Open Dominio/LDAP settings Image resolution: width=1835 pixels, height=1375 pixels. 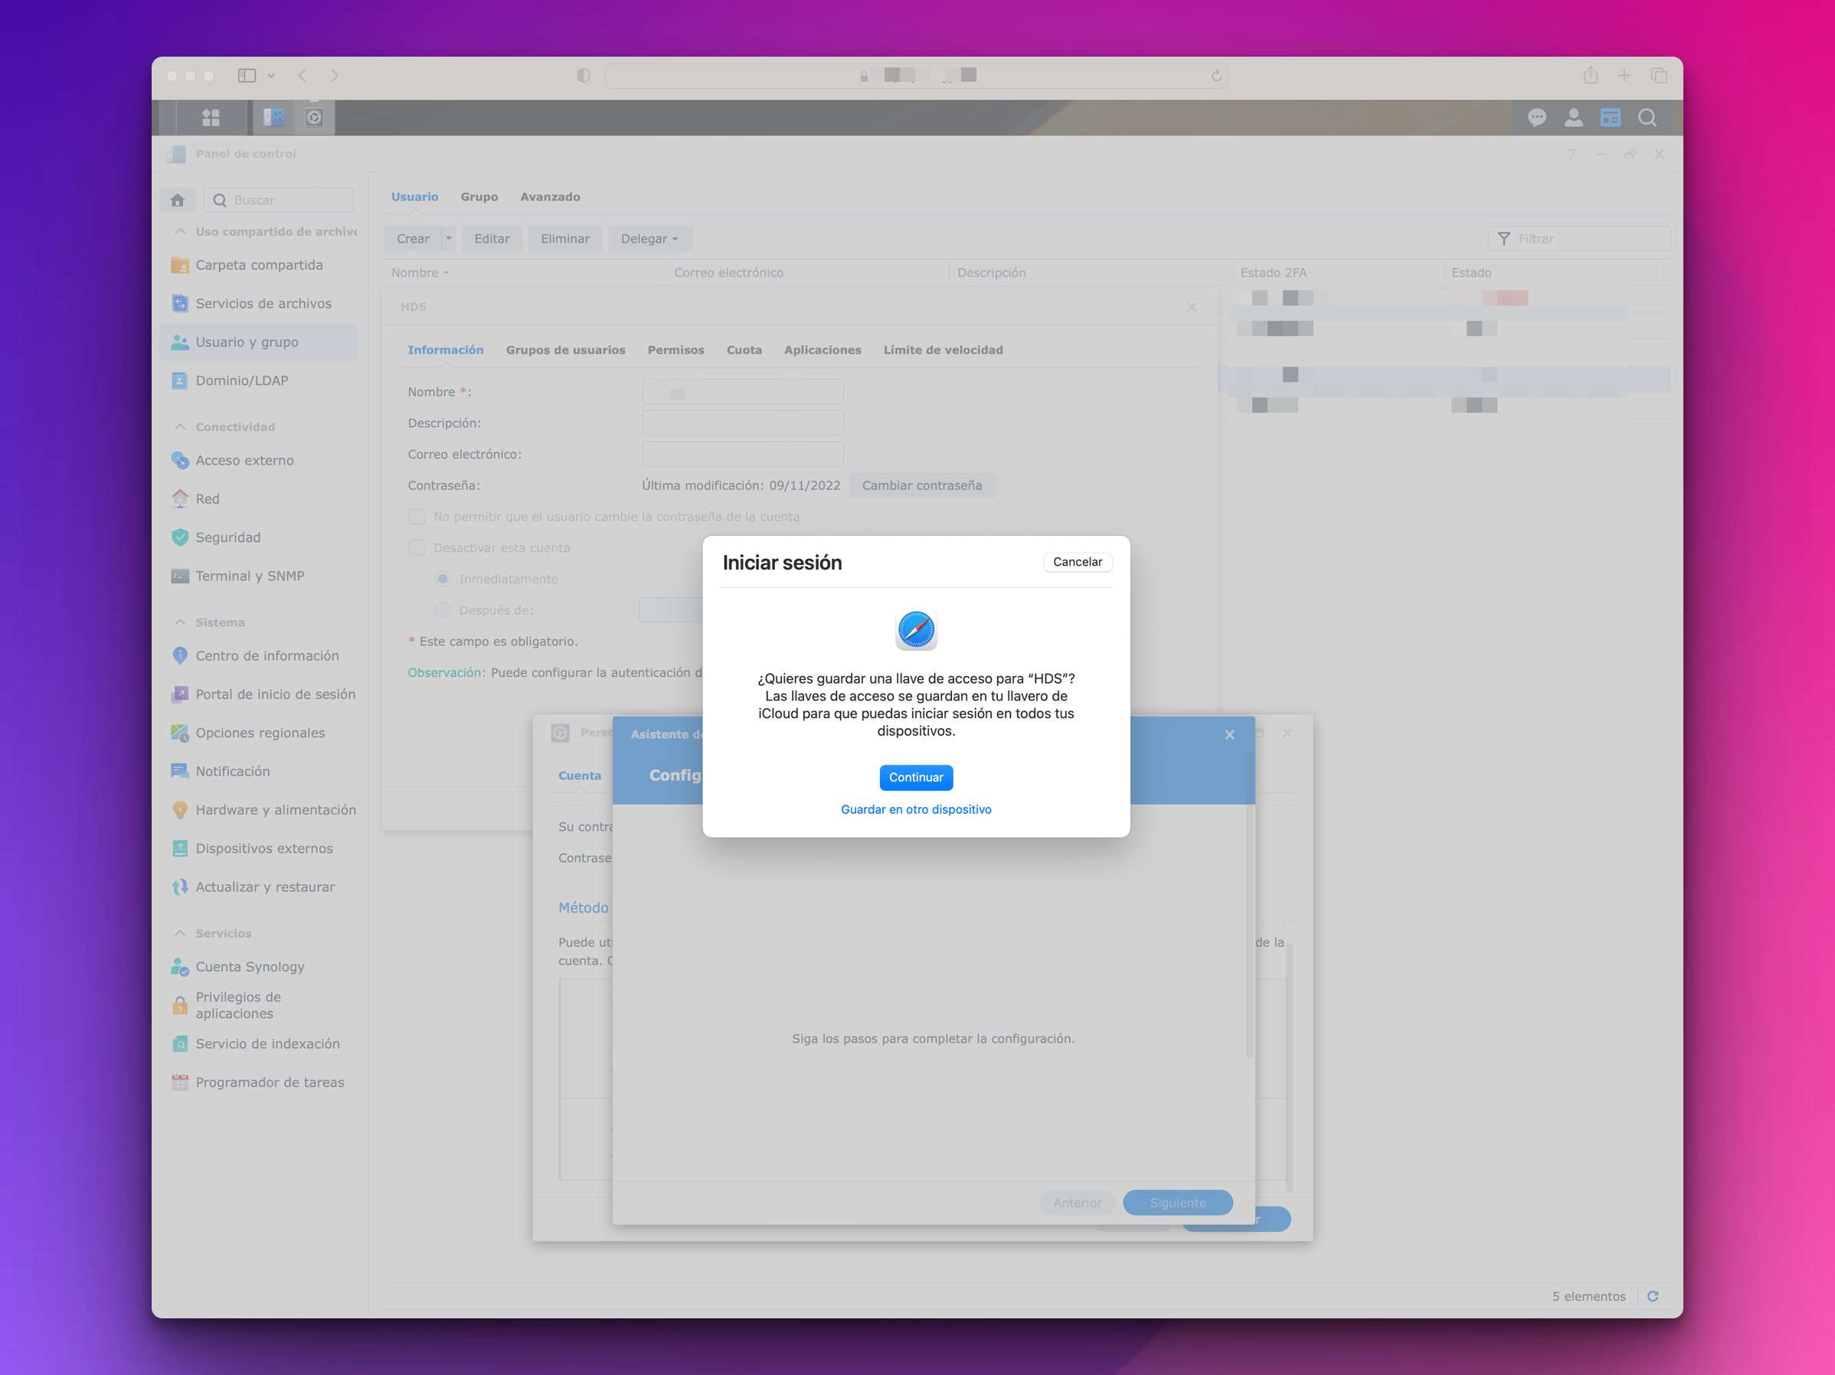pyautogui.click(x=258, y=380)
